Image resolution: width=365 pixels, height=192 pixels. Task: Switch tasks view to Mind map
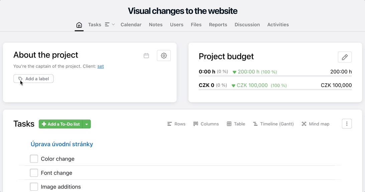click(x=316, y=124)
